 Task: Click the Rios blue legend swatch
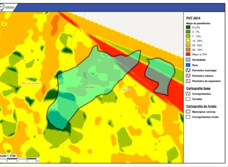pos(188,65)
